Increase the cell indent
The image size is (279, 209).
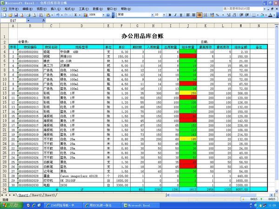pyautogui.click(x=247, y=15)
